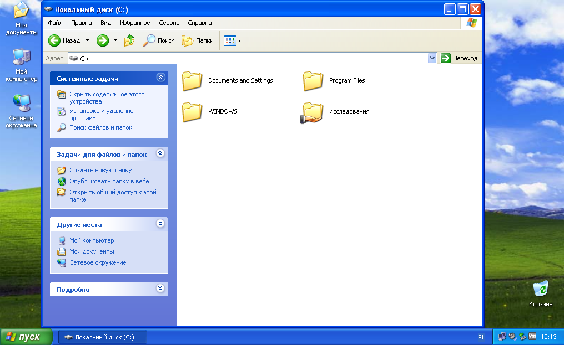564x345 pixels.
Task: Expand the Подробно panel
Action: 160,289
